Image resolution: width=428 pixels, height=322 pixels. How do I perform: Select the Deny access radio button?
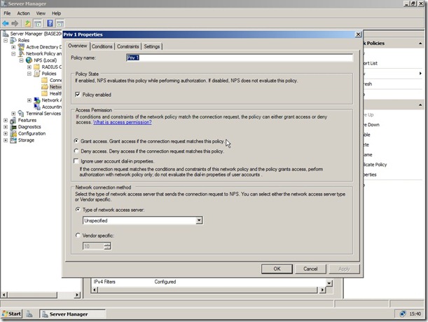76,151
